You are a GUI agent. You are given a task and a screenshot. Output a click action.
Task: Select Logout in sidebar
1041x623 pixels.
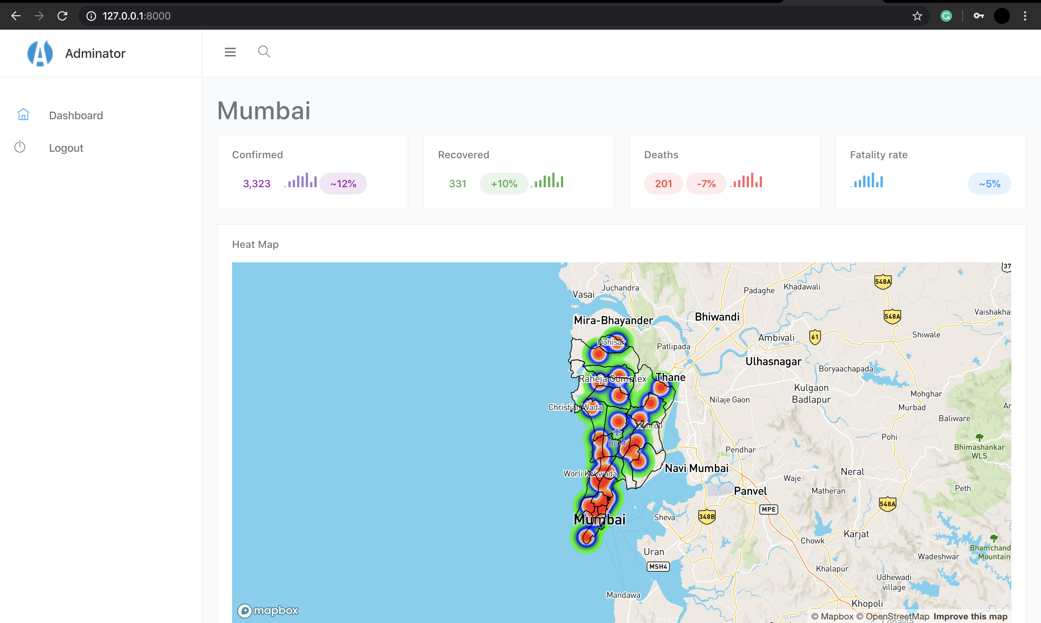66,148
